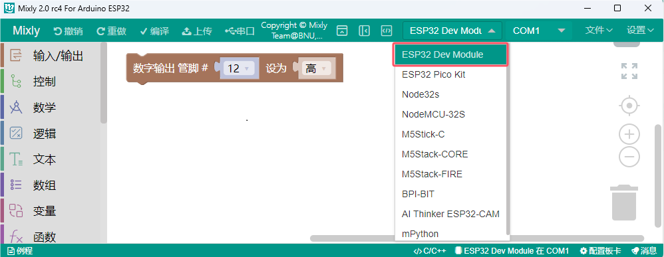Image resolution: width=664 pixels, height=257 pixels.
Task: Select M5Stack-CORE board
Action: (450, 154)
